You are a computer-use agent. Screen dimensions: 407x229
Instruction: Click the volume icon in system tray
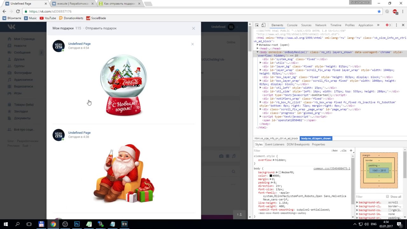(x=367, y=224)
